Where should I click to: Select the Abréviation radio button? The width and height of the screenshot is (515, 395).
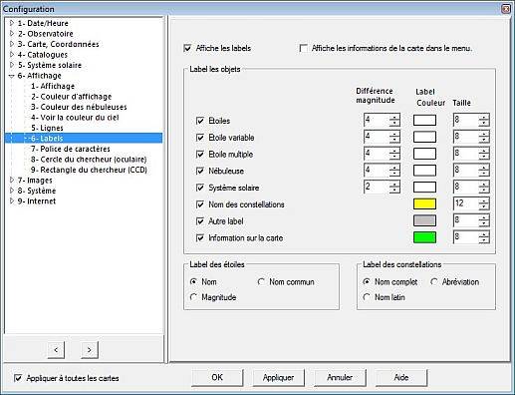[434, 281]
